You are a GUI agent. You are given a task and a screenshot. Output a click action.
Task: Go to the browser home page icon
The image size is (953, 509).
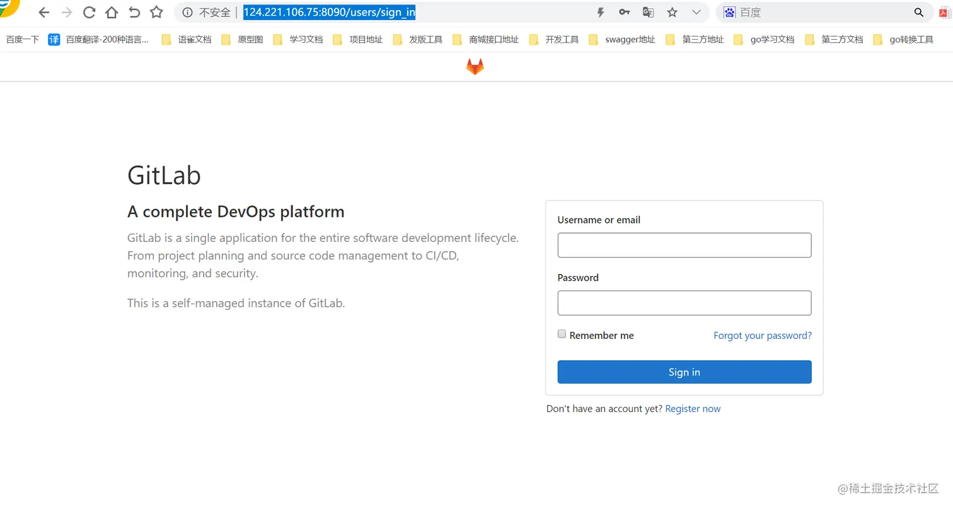click(112, 12)
